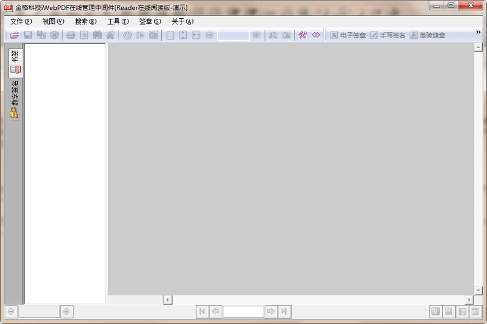Go to first page button

pyautogui.click(x=202, y=311)
